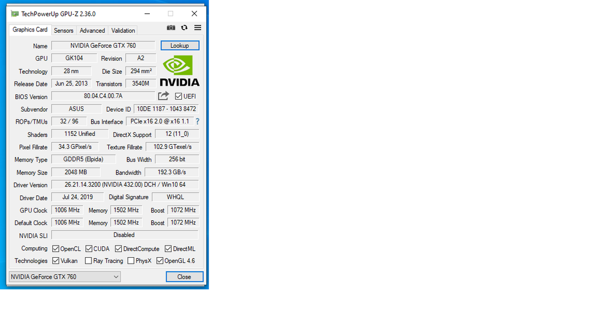
Task: Click the BIOS Version field 80.04.C4.00.7A
Action: pos(103,96)
